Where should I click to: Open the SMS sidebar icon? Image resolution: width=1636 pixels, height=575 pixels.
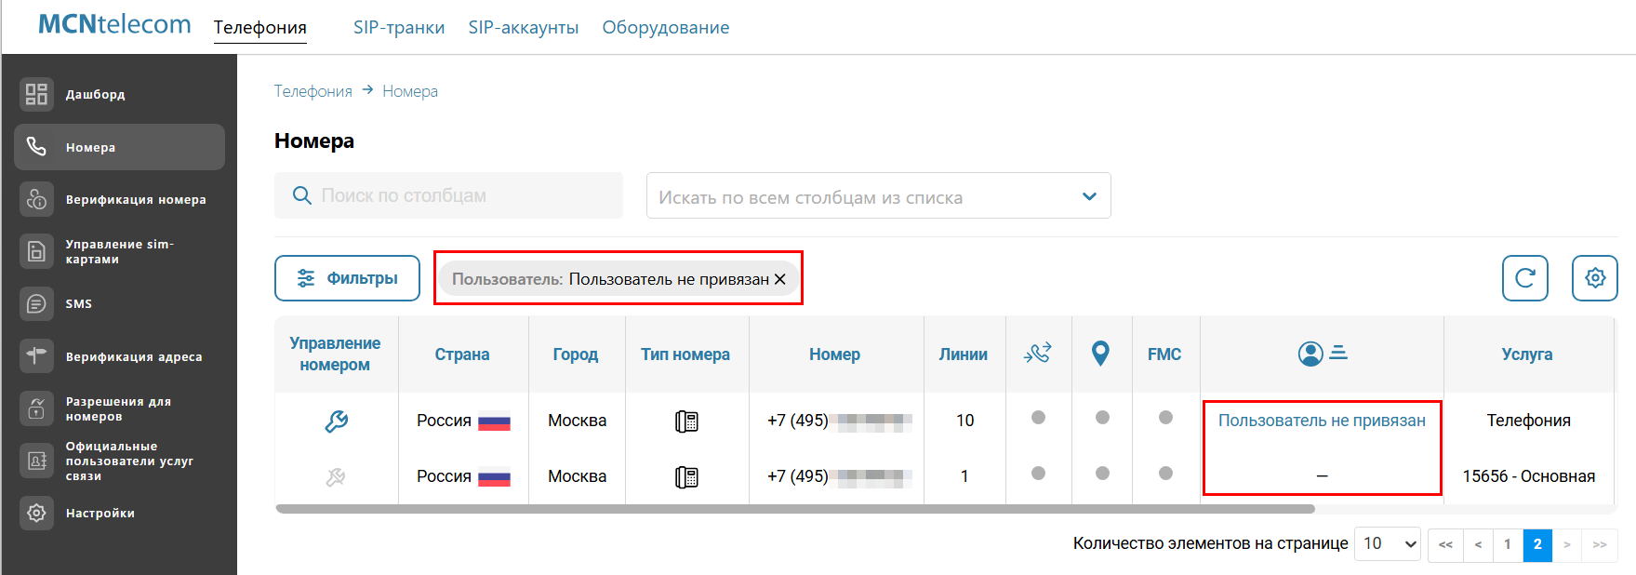point(36,303)
